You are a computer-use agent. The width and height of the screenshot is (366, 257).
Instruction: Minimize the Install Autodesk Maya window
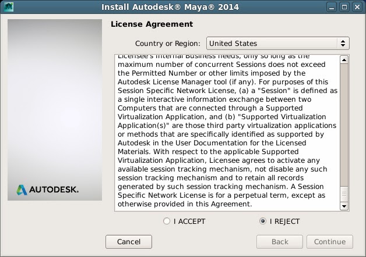pos(332,7)
